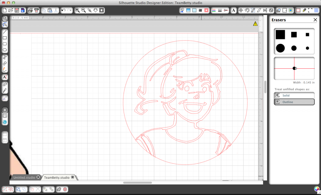The width and height of the screenshot is (321, 195).
Task: Open the Fill Color paint bucket panel
Action: point(182,10)
